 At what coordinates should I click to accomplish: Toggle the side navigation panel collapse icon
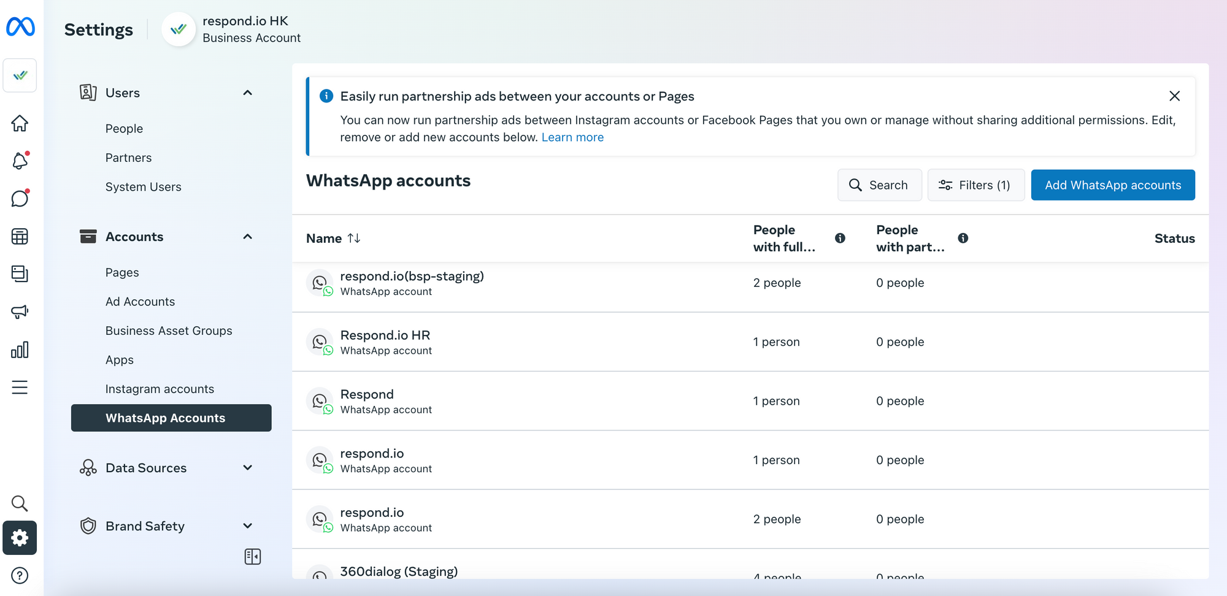click(x=252, y=556)
